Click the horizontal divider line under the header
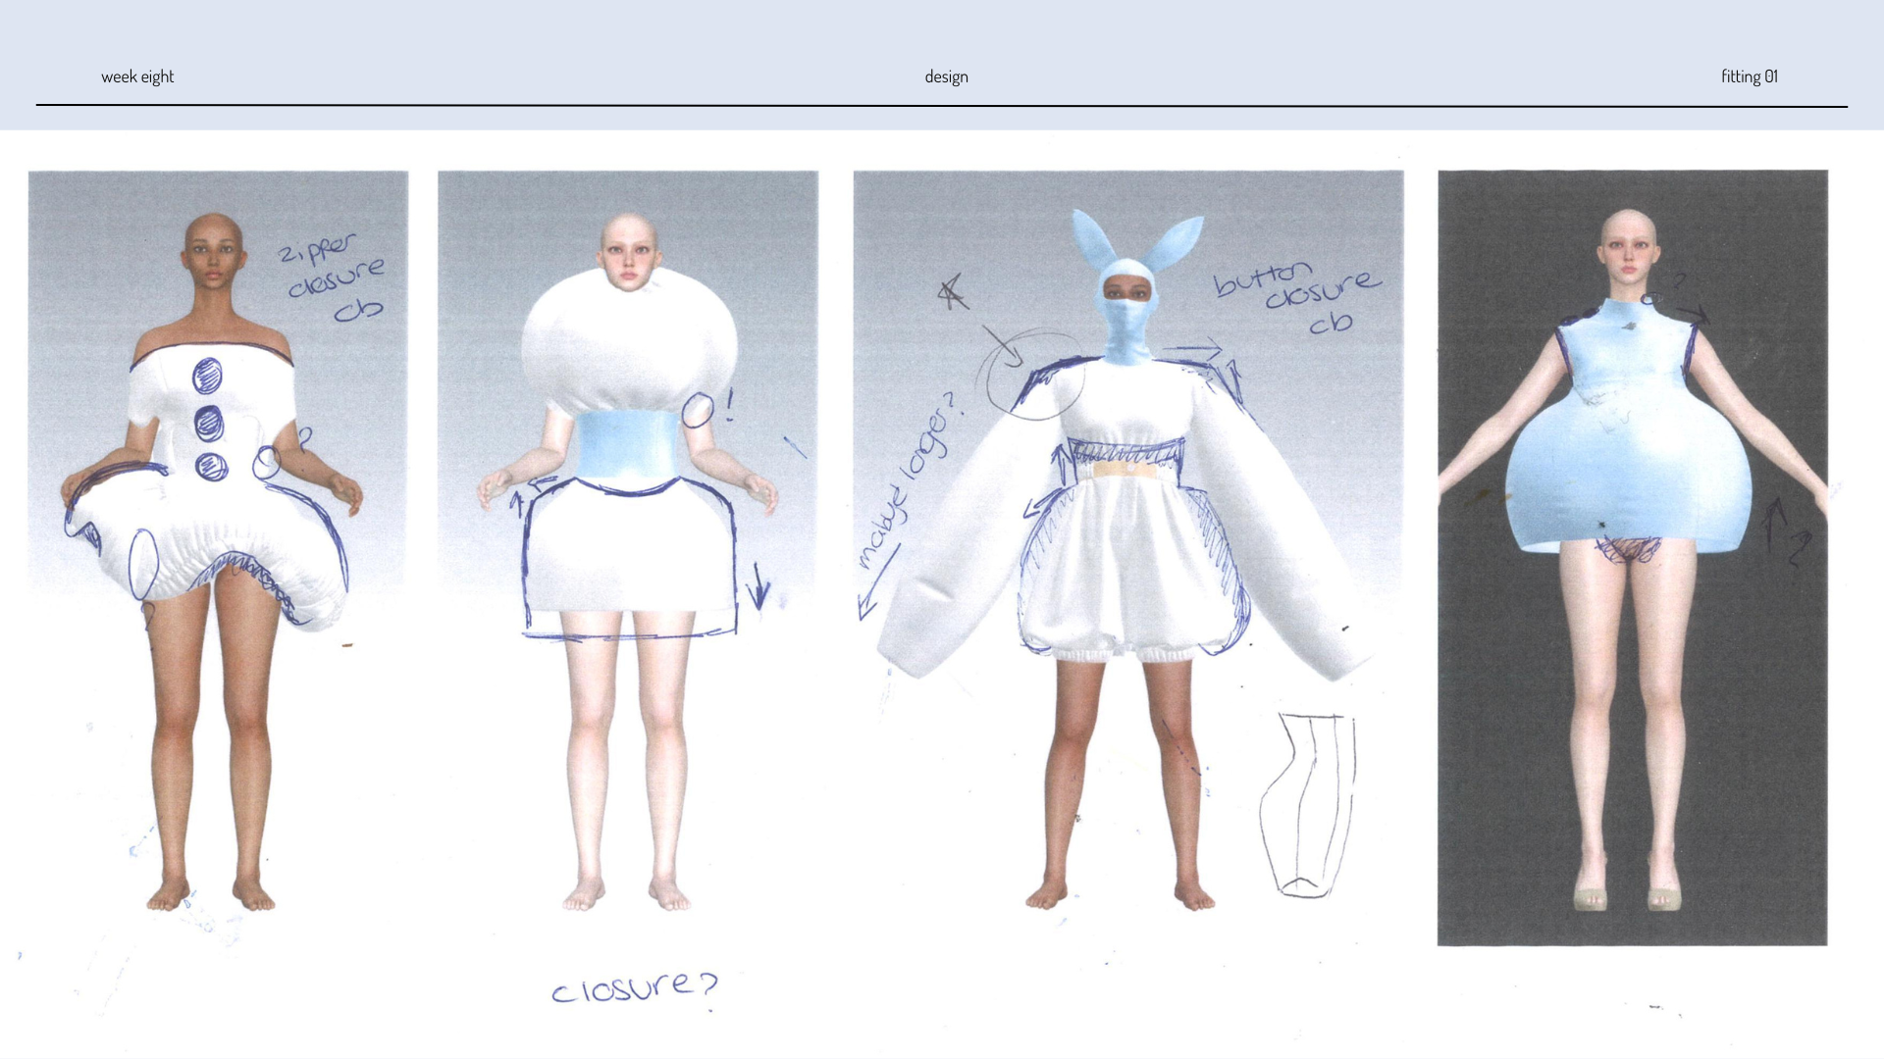 coord(942,102)
